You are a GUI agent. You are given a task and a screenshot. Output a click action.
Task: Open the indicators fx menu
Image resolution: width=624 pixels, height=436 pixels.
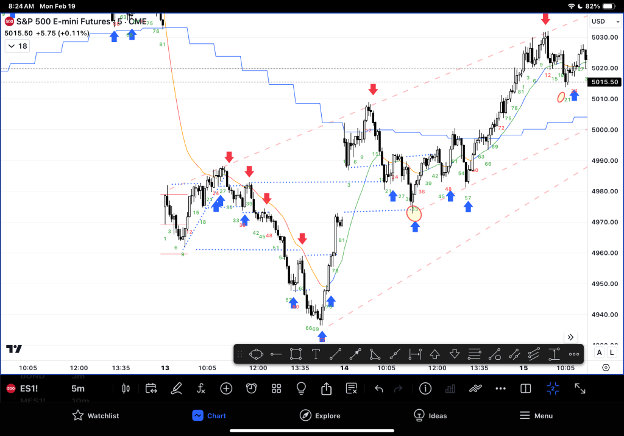[x=201, y=388]
